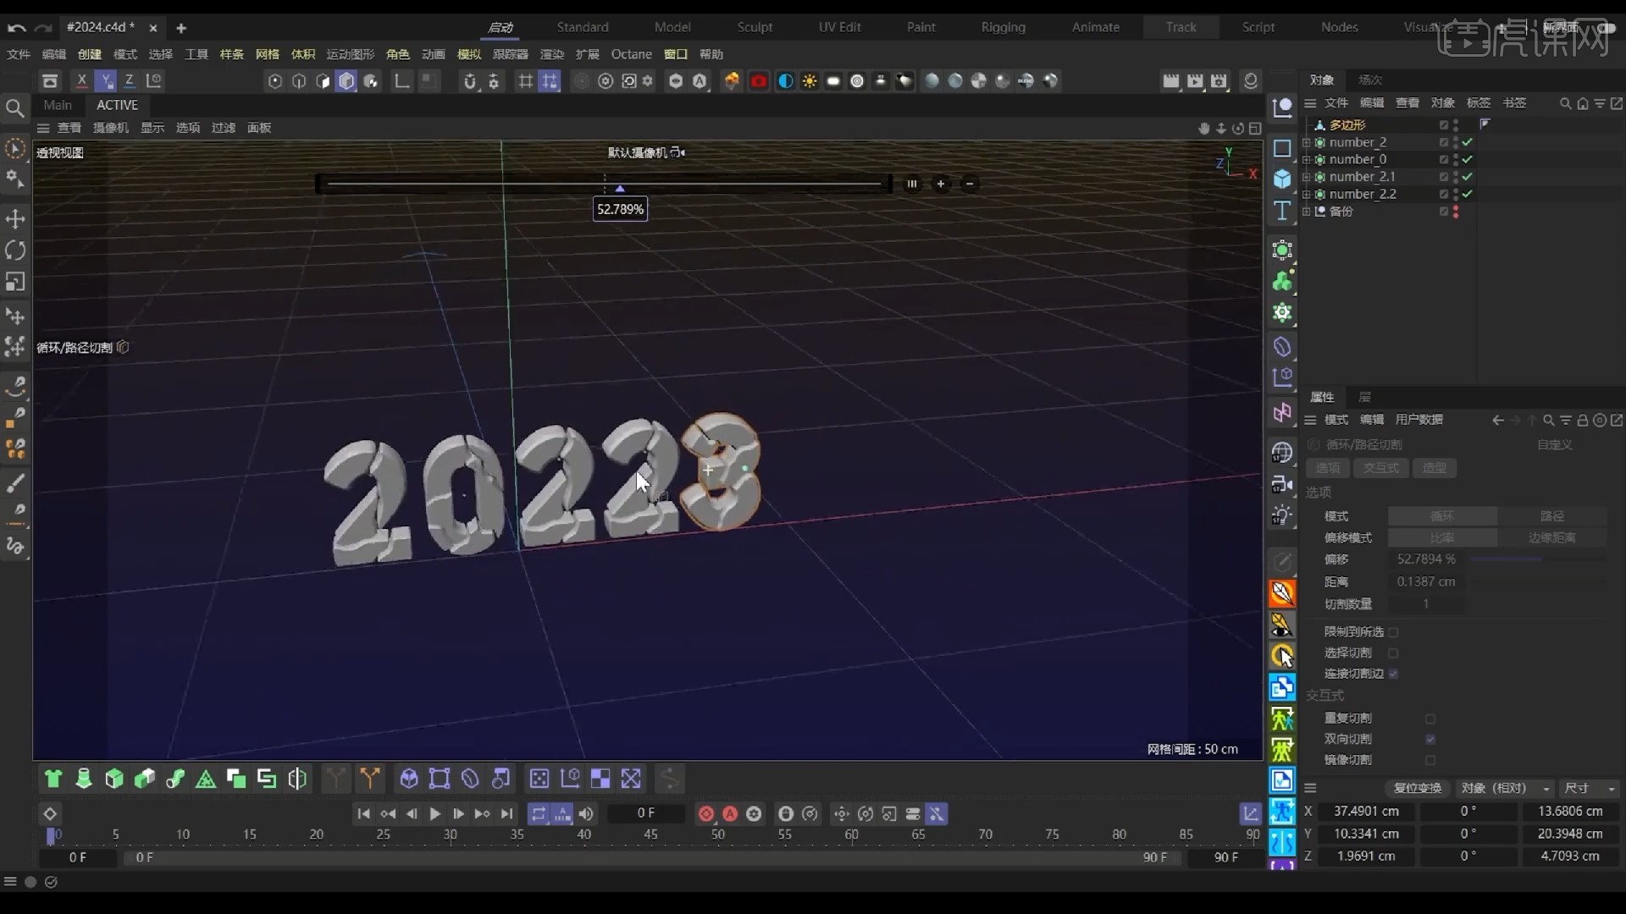This screenshot has width=1626, height=914.
Task: Enable 镜像切割 checkbox
Action: click(1430, 760)
